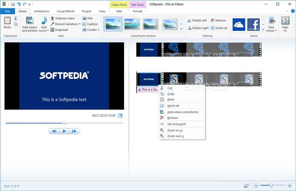Open the Project tab
This screenshot has width=296, height=191.
click(x=86, y=11)
